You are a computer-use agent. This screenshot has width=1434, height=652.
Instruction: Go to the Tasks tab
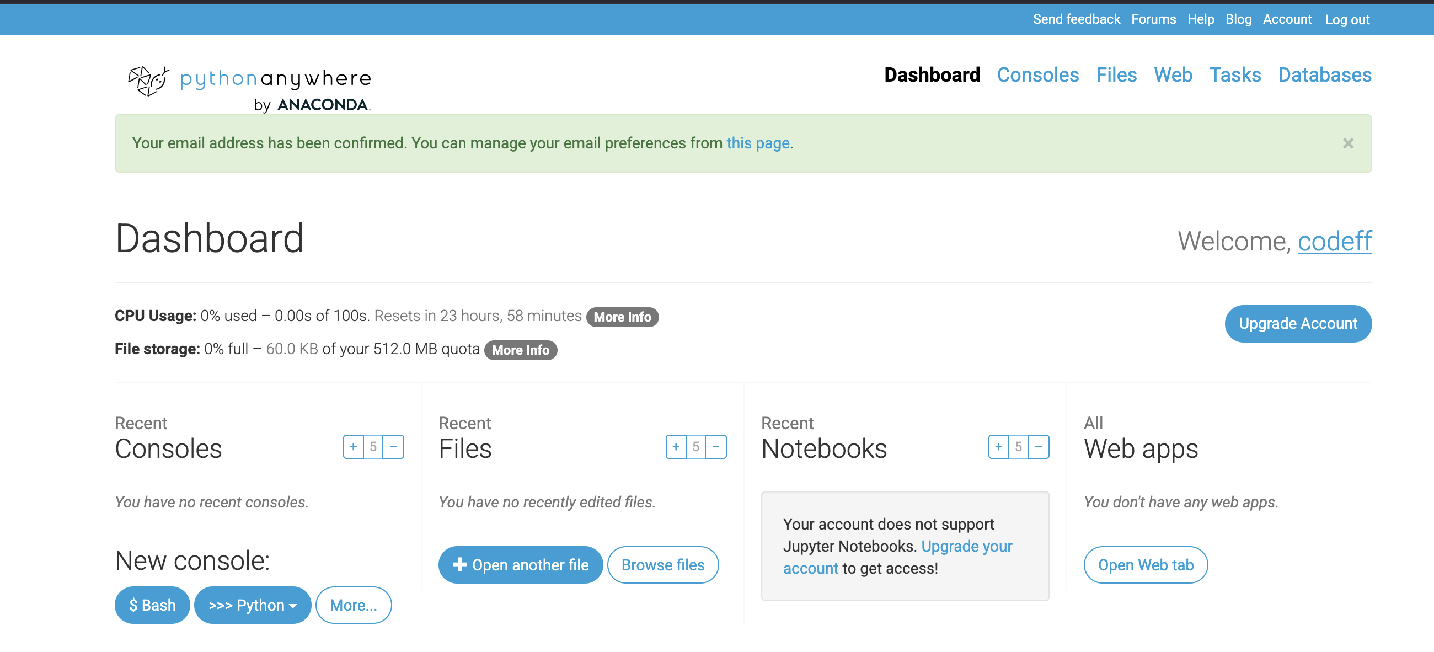point(1234,74)
